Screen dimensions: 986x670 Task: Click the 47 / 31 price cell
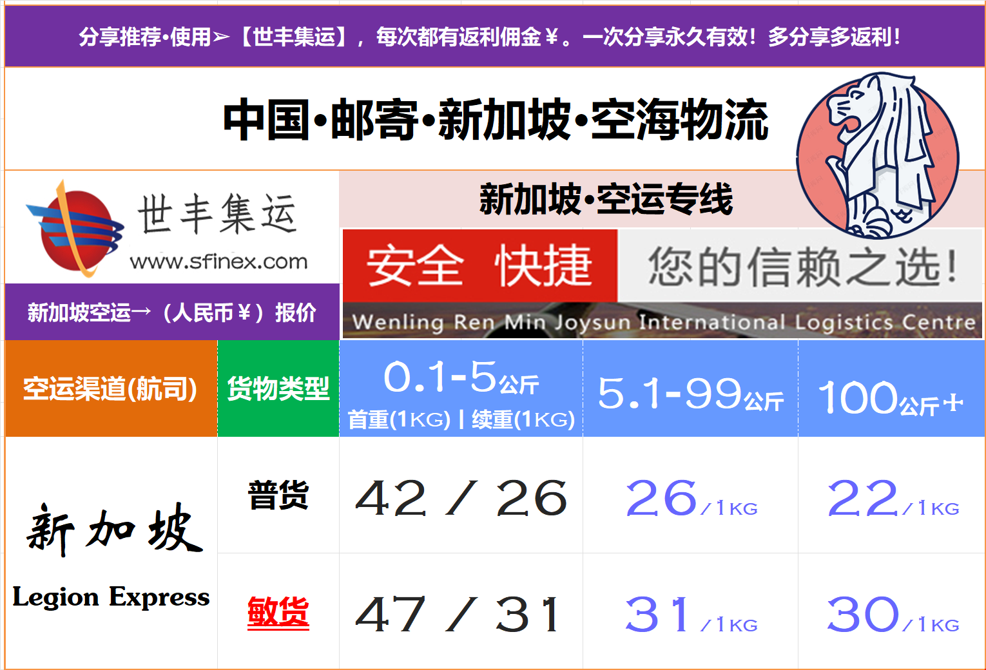[458, 614]
